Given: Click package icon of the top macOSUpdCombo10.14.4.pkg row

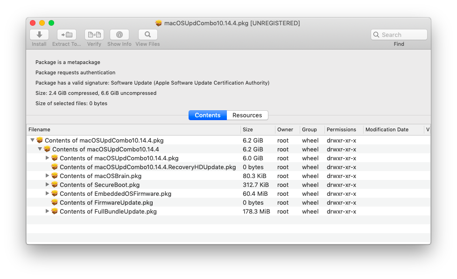Looking at the screenshot, I should (40, 140).
